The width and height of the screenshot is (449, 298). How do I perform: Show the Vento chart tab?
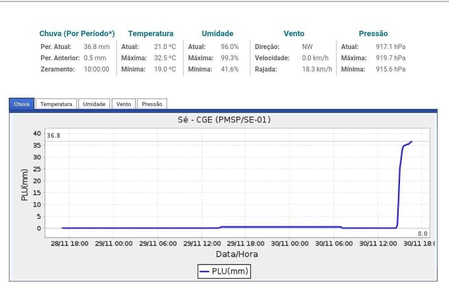pyautogui.click(x=123, y=104)
